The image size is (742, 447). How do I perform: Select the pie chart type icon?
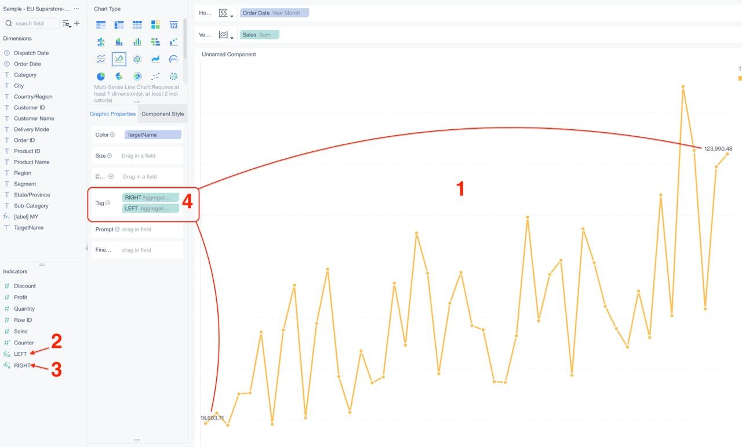pyautogui.click(x=101, y=77)
